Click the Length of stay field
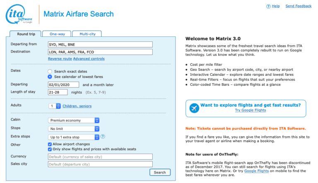318x183 pixels. (58, 92)
